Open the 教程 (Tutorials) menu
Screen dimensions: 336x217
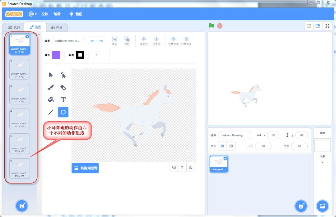pyautogui.click(x=76, y=14)
